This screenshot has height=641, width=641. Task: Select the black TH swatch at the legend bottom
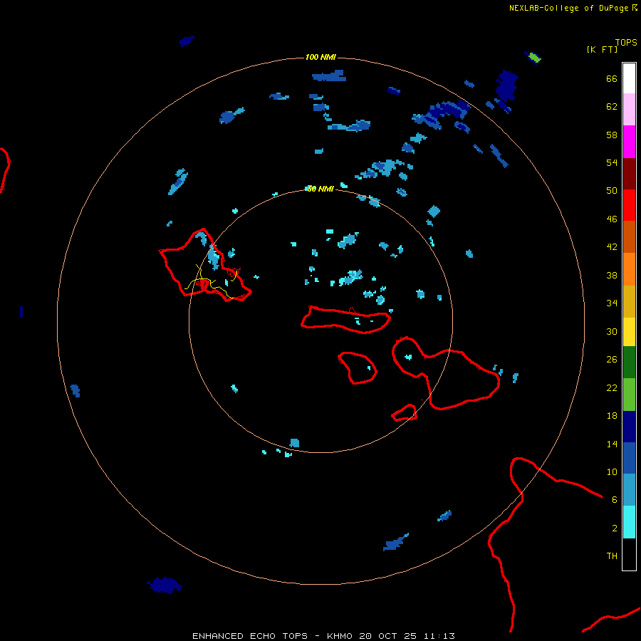(x=629, y=554)
